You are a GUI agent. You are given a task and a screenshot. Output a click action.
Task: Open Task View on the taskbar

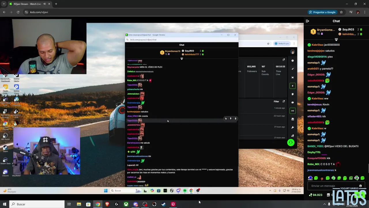(69, 204)
